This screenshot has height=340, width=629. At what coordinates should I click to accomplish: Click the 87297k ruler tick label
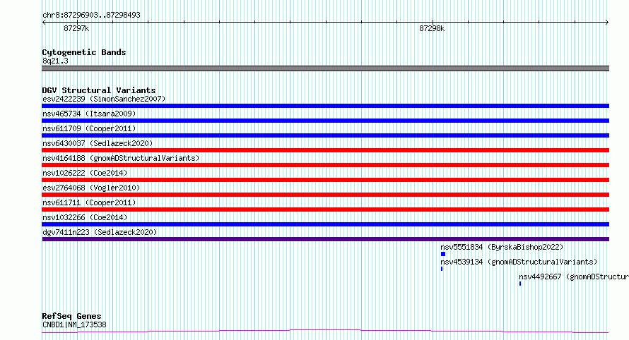coord(76,28)
